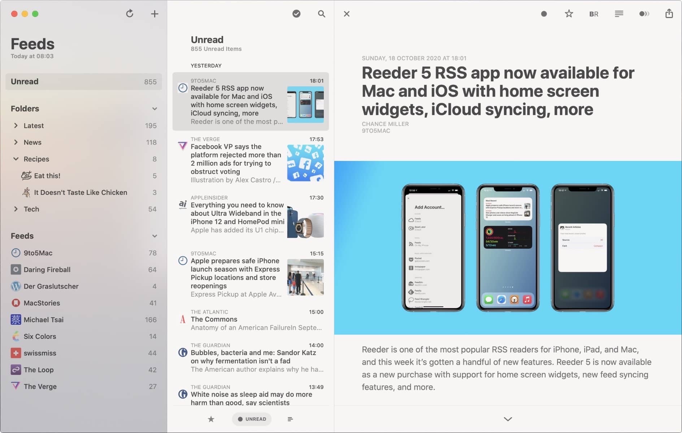Click the Der Graslutscher WordPress icon
Image resolution: width=682 pixels, height=433 pixels.
[x=16, y=286]
